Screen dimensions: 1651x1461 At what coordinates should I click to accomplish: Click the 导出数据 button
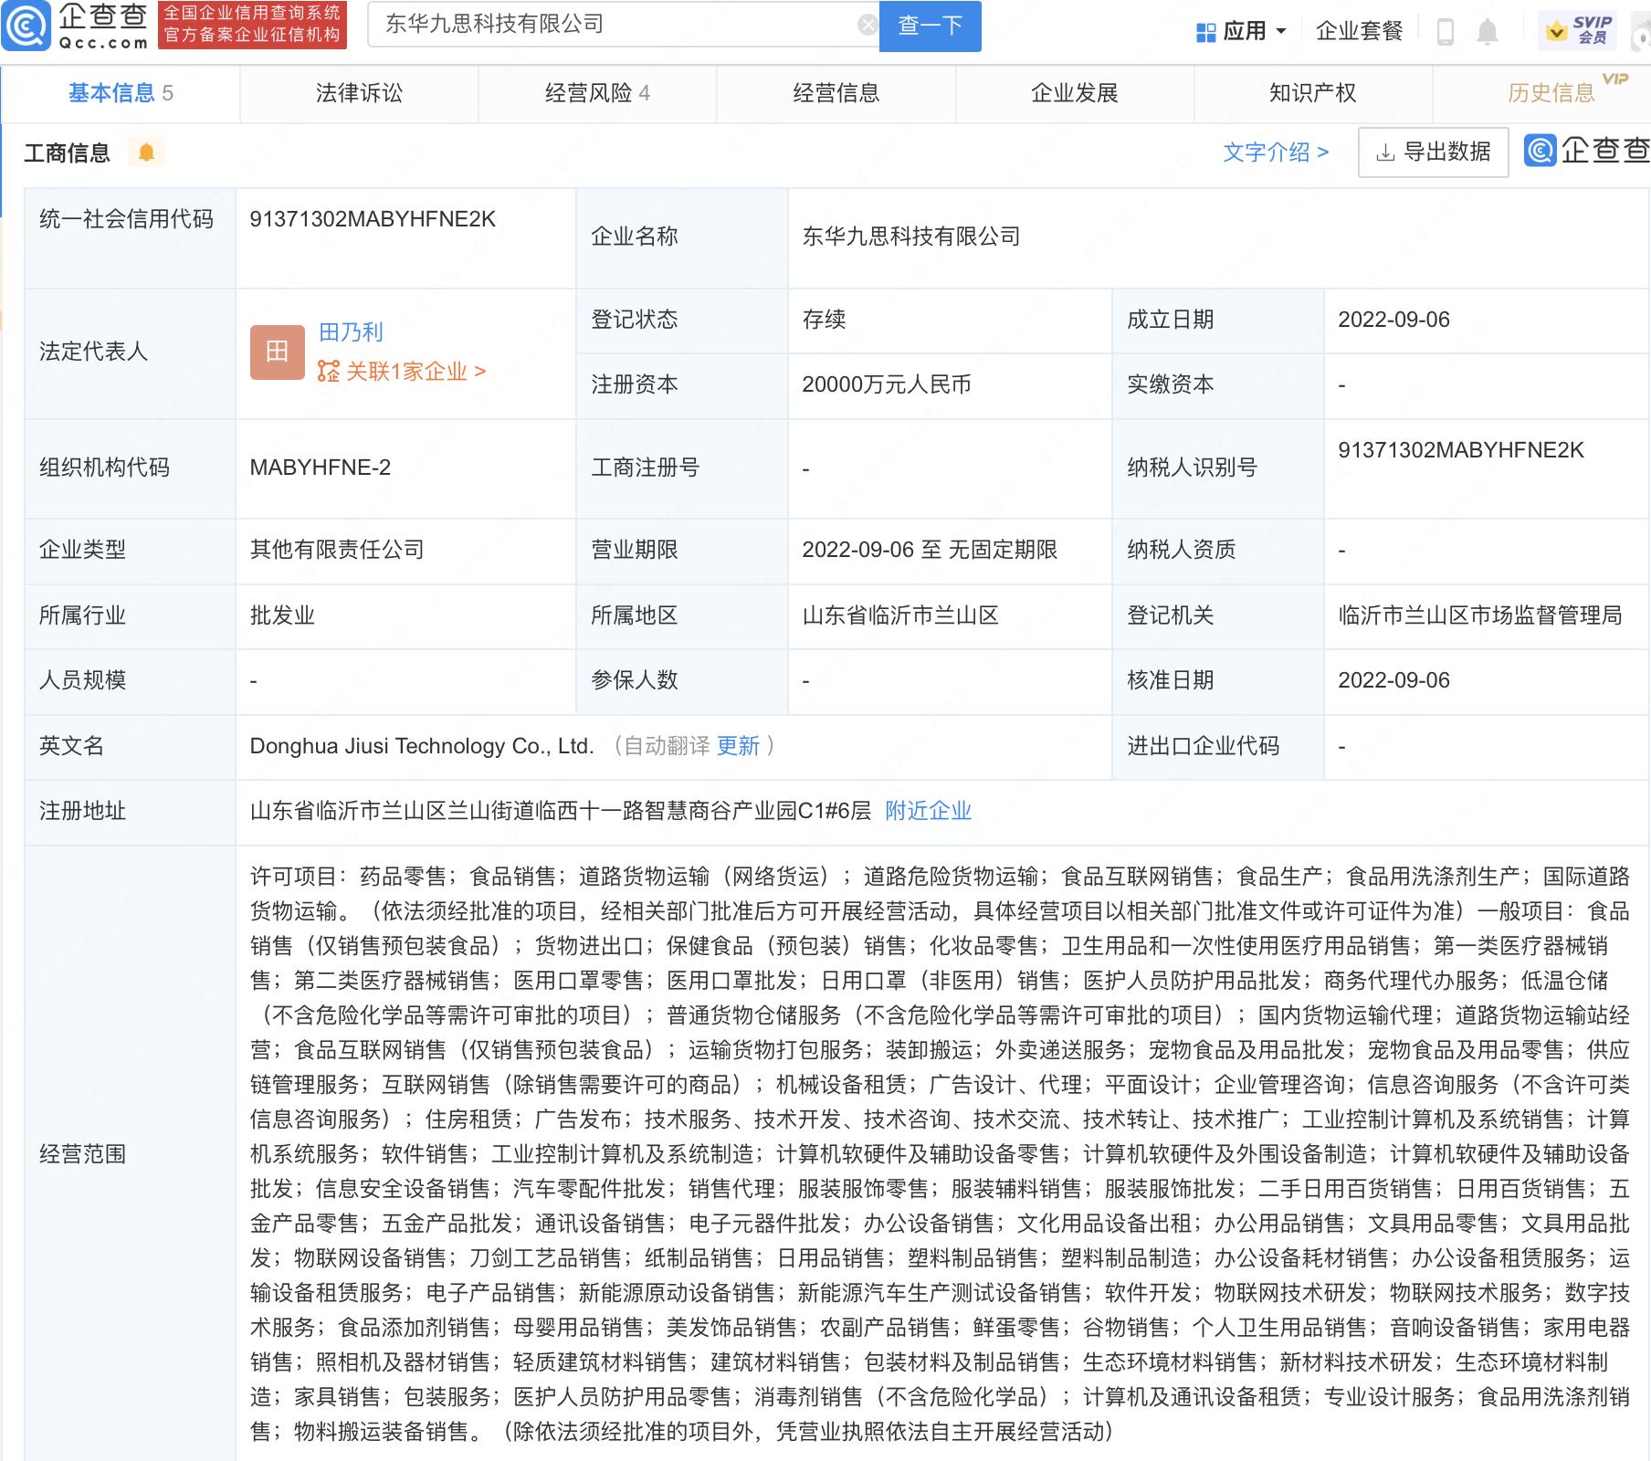coord(1434,152)
